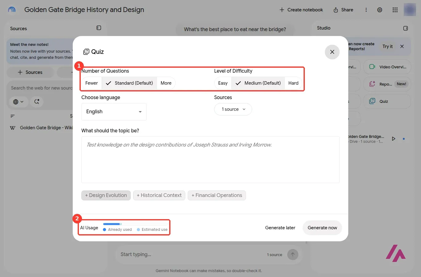Set difficulty level to Hard
The width and height of the screenshot is (421, 277).
[x=293, y=83]
